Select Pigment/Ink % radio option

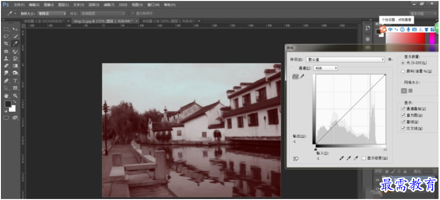403,71
